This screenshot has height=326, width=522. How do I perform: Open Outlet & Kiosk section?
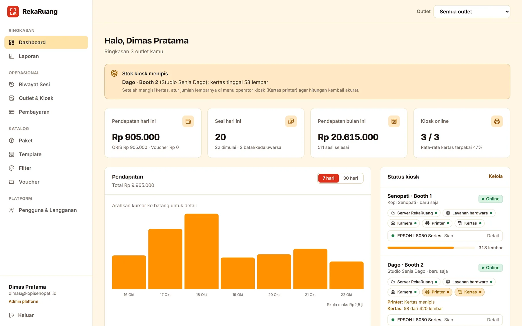point(46,98)
